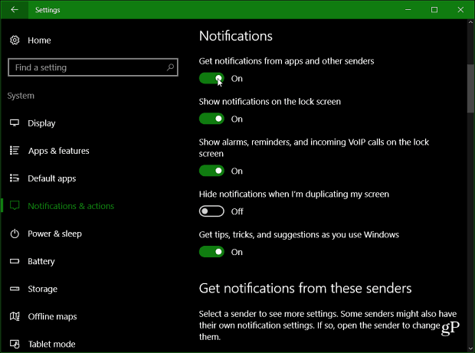475x353 pixels.
Task: Click 'Get notifications from these senders' heading
Action: click(x=305, y=288)
